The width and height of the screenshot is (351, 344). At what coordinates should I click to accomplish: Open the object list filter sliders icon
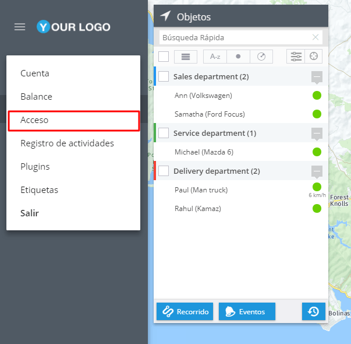click(296, 57)
